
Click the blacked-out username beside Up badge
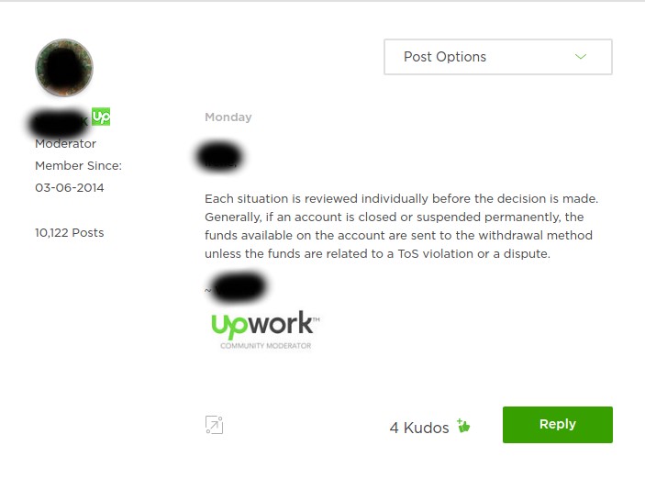58,122
